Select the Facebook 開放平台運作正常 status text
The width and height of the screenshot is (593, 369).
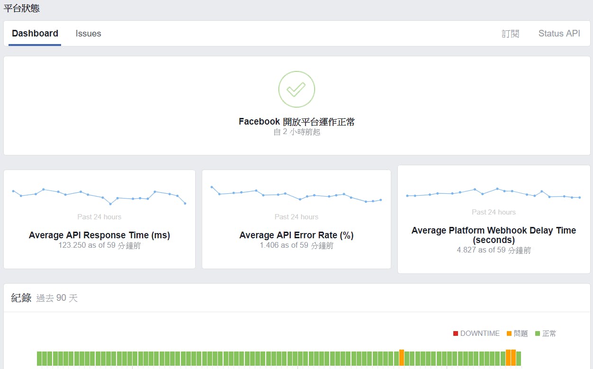click(x=296, y=122)
